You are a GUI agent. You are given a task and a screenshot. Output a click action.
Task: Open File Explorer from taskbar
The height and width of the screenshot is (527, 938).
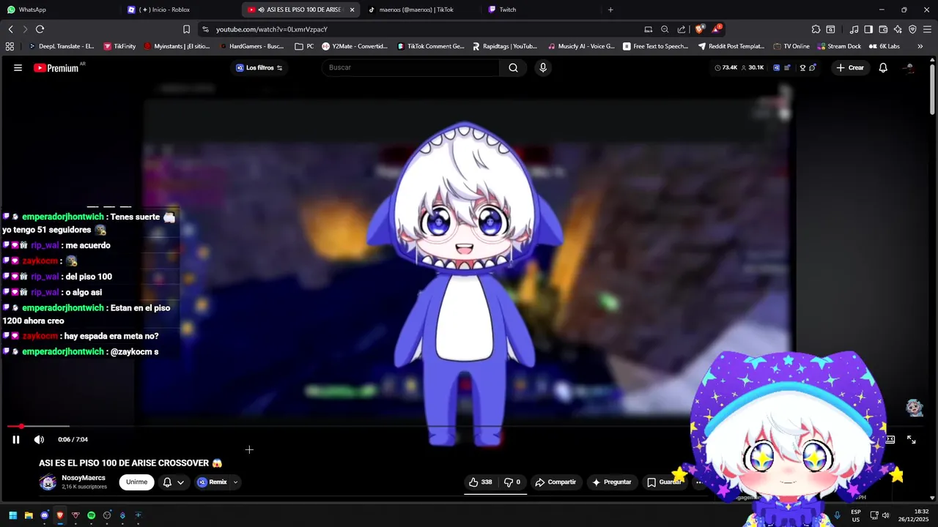click(29, 515)
